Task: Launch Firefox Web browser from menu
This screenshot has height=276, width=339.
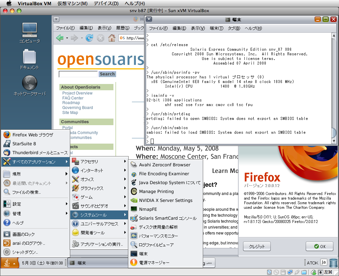Action: pos(35,135)
